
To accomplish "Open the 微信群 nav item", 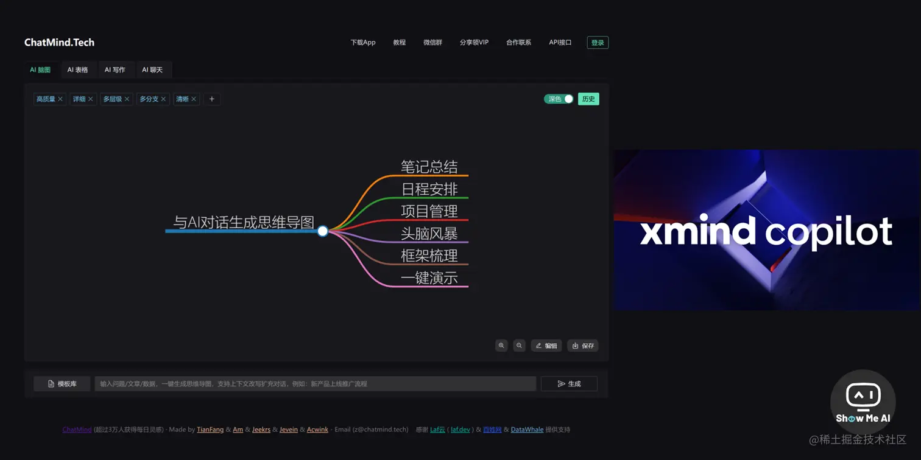I will 432,43.
